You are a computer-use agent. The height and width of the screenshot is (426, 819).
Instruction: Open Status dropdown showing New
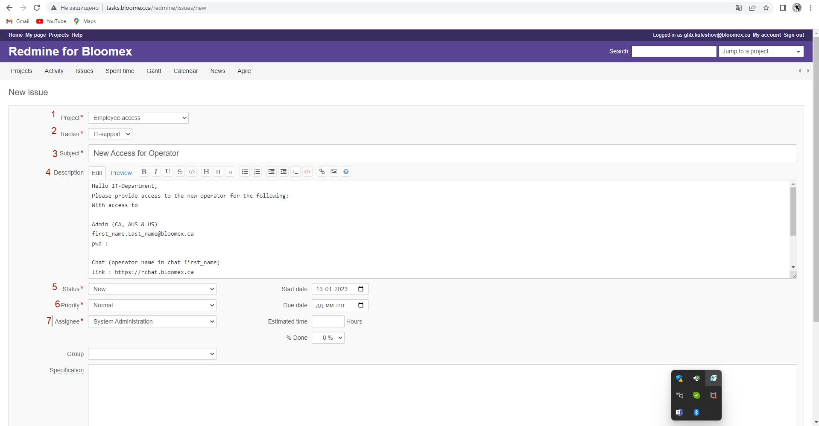point(152,289)
